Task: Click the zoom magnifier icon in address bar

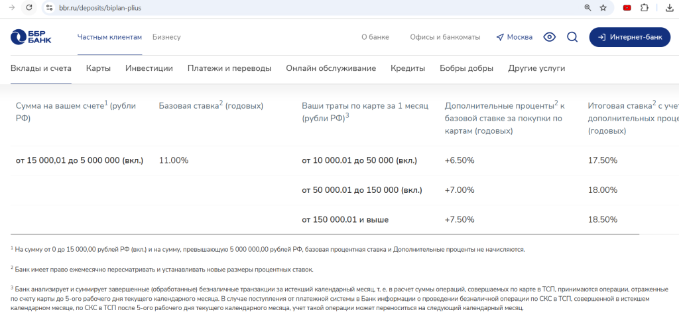Action: (587, 8)
